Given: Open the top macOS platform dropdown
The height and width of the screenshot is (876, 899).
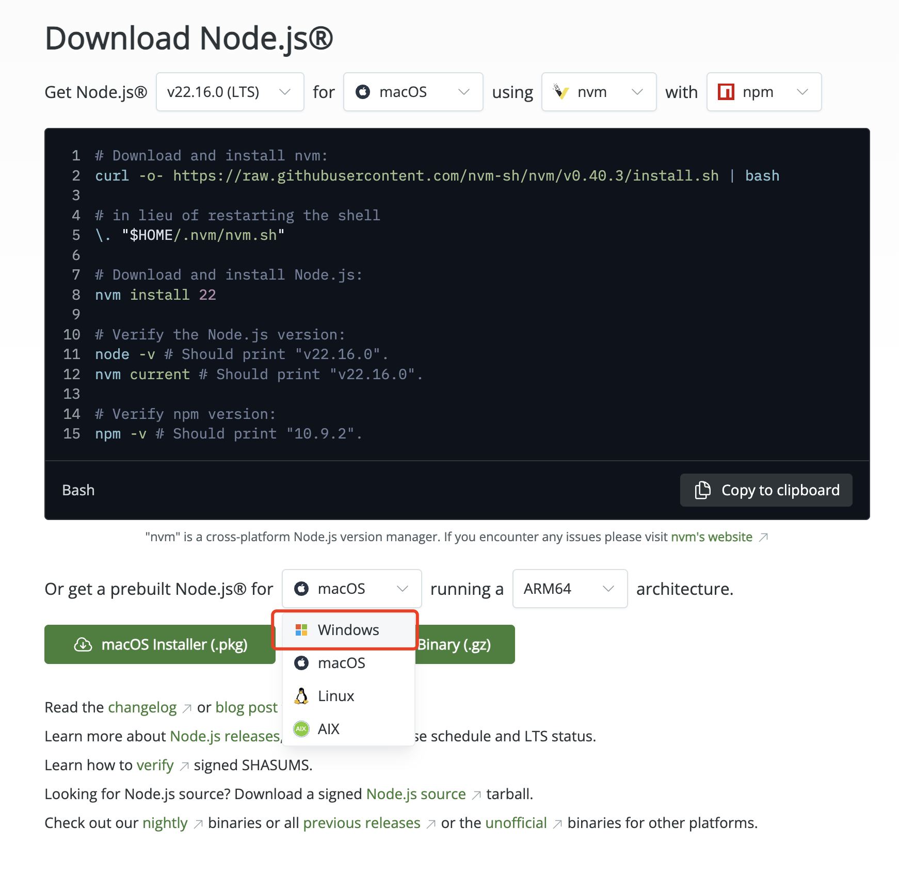Looking at the screenshot, I should pyautogui.click(x=413, y=92).
